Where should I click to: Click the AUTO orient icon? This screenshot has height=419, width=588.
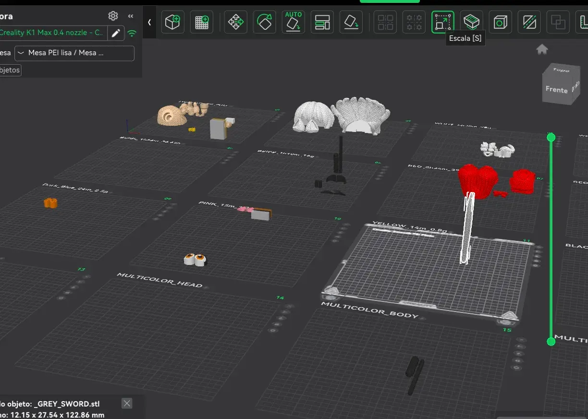click(294, 22)
